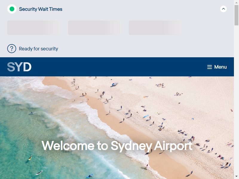This screenshot has width=239, height=179.
Task: Click the vertical scrollbar thumb
Action: [236, 15]
